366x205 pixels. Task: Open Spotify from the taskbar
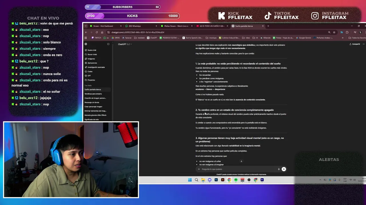tap(236, 180)
